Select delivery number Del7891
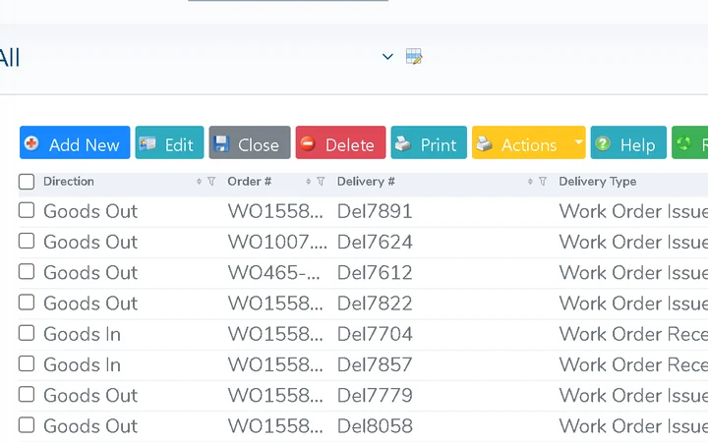Screen dimensions: 708x442 [x=375, y=211]
